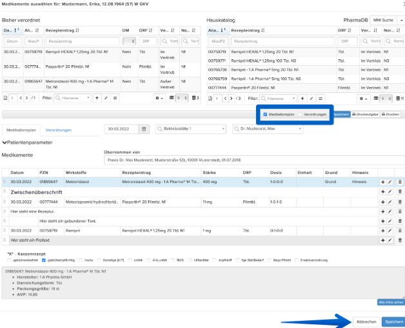Delete the Paspertin medication row
This screenshot has width=405, height=328.
point(400,202)
